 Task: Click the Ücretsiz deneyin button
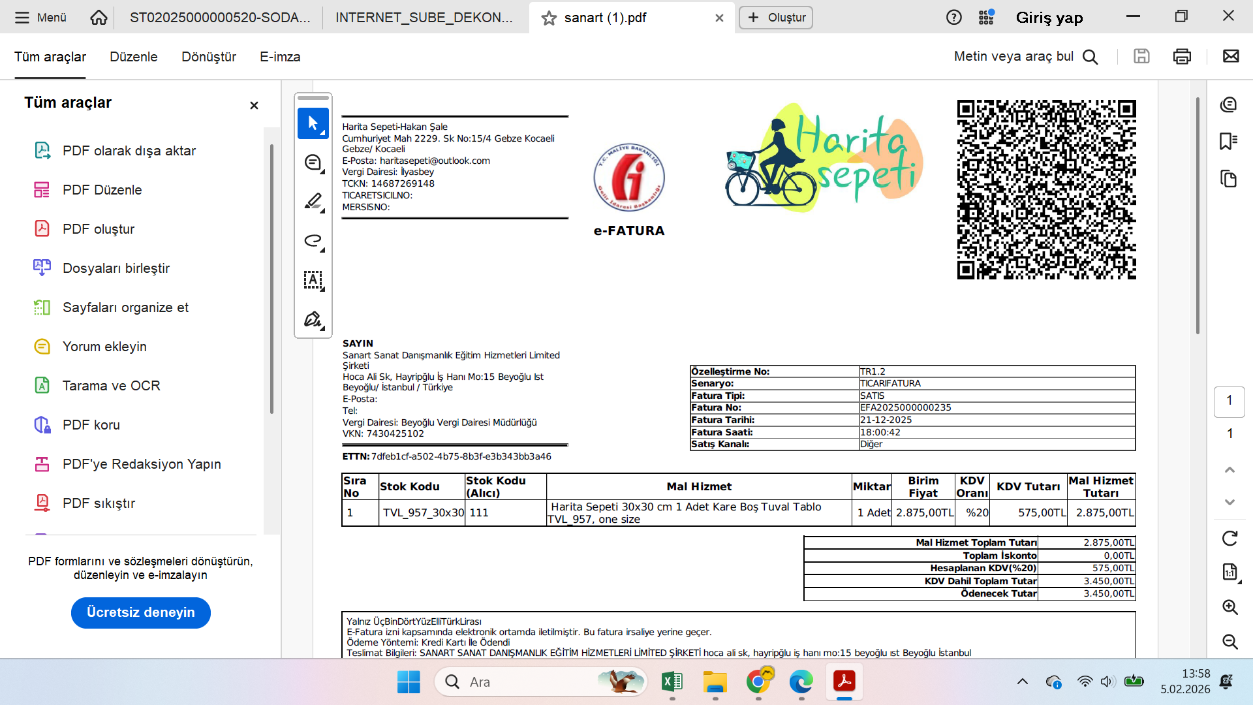(x=140, y=612)
